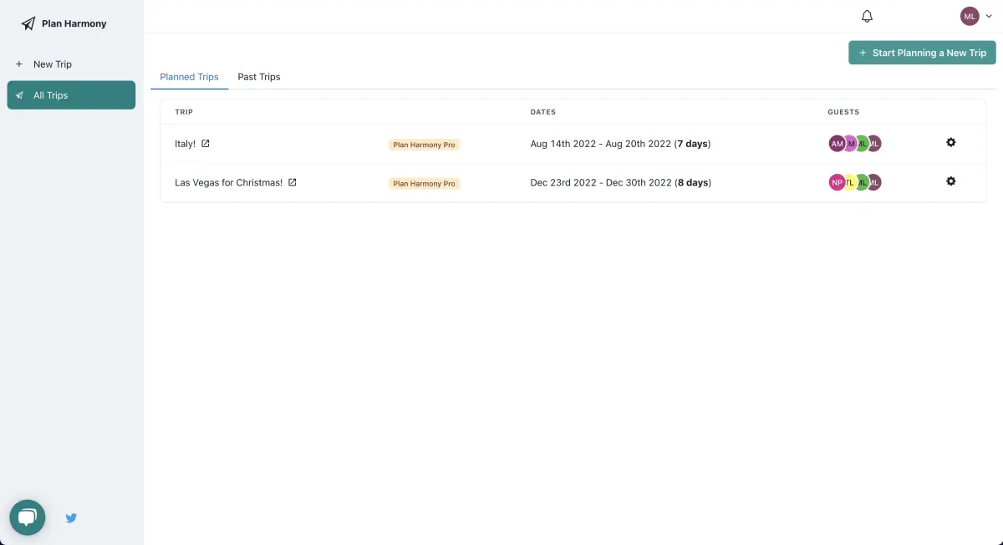Open settings gear for the Italy! trip
1003x545 pixels.
pyautogui.click(x=950, y=142)
